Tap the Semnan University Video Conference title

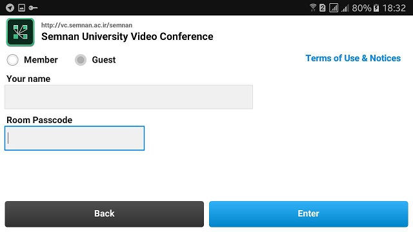coord(127,37)
